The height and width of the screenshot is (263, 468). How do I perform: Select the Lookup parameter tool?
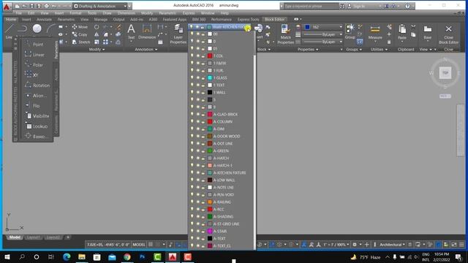37,126
